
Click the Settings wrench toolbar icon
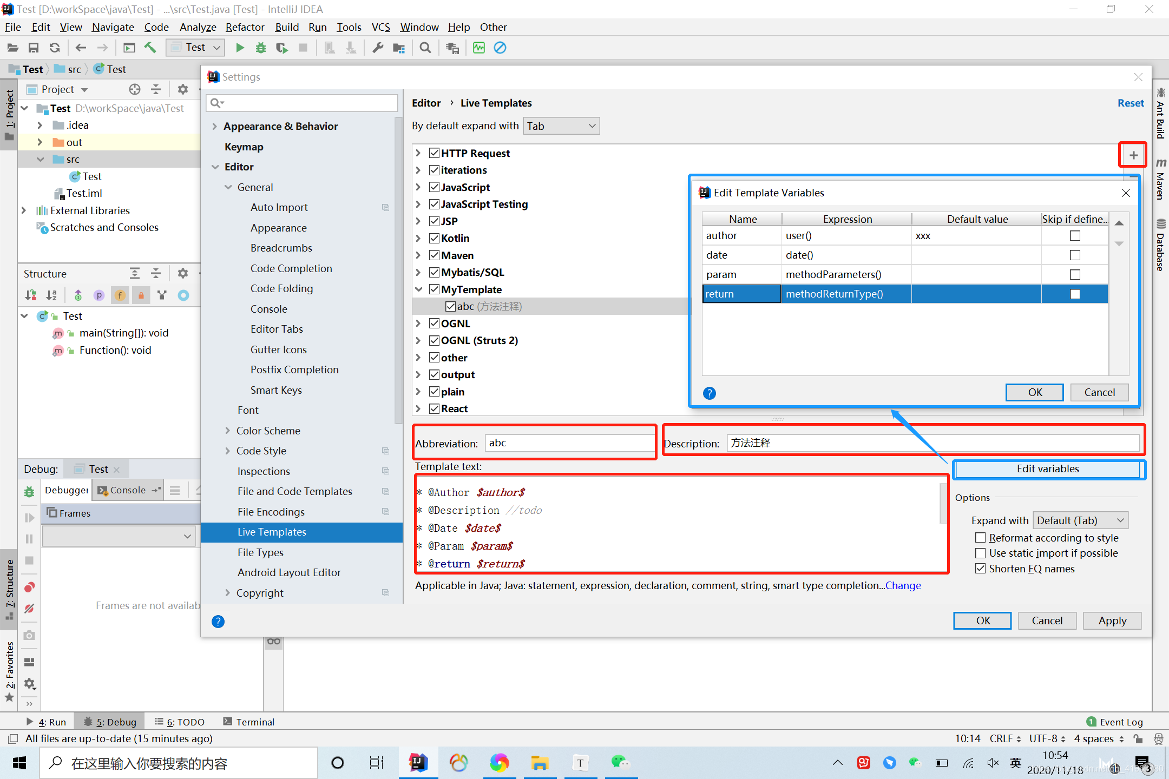[378, 48]
